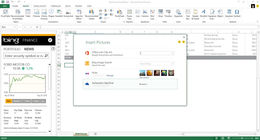
Task: Switch to the REVIEW tab
Action: point(79,6)
